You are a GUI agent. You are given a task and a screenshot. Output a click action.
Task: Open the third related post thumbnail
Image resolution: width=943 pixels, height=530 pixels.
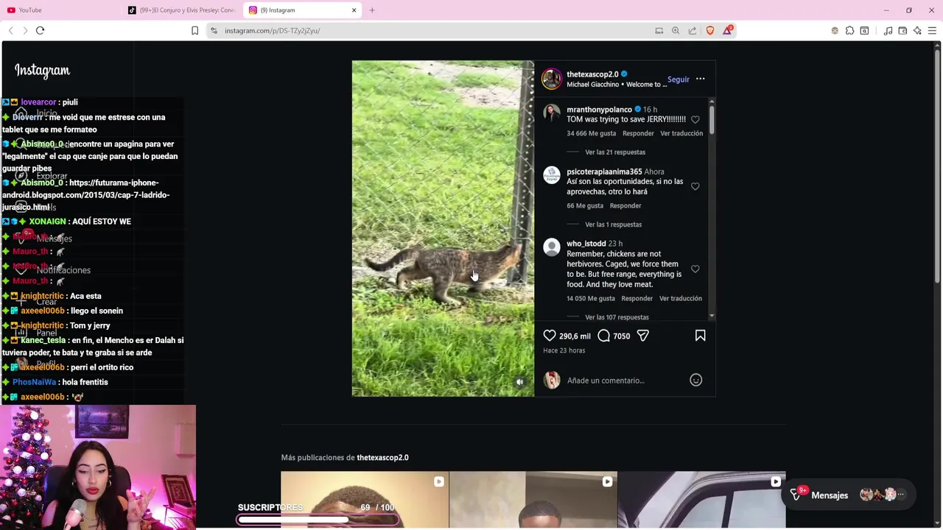(701, 500)
